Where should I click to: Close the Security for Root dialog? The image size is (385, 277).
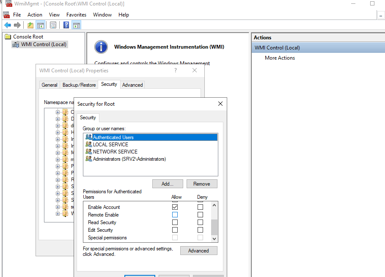coord(220,104)
